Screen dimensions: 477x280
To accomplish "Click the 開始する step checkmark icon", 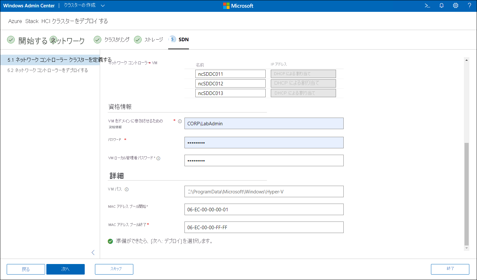I will [x=11, y=39].
